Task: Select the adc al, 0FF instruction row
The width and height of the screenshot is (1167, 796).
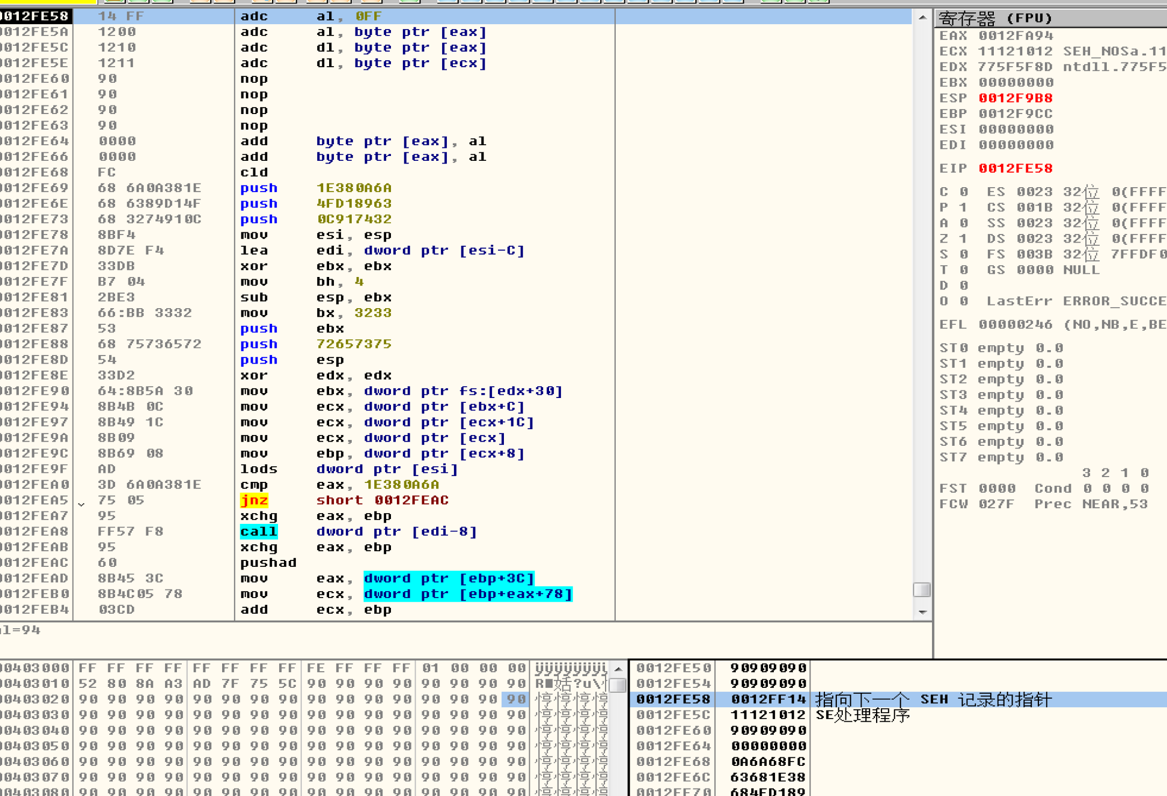Action: [455, 16]
